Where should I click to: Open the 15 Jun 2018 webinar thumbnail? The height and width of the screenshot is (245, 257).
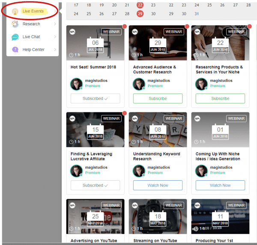(x=95, y=130)
